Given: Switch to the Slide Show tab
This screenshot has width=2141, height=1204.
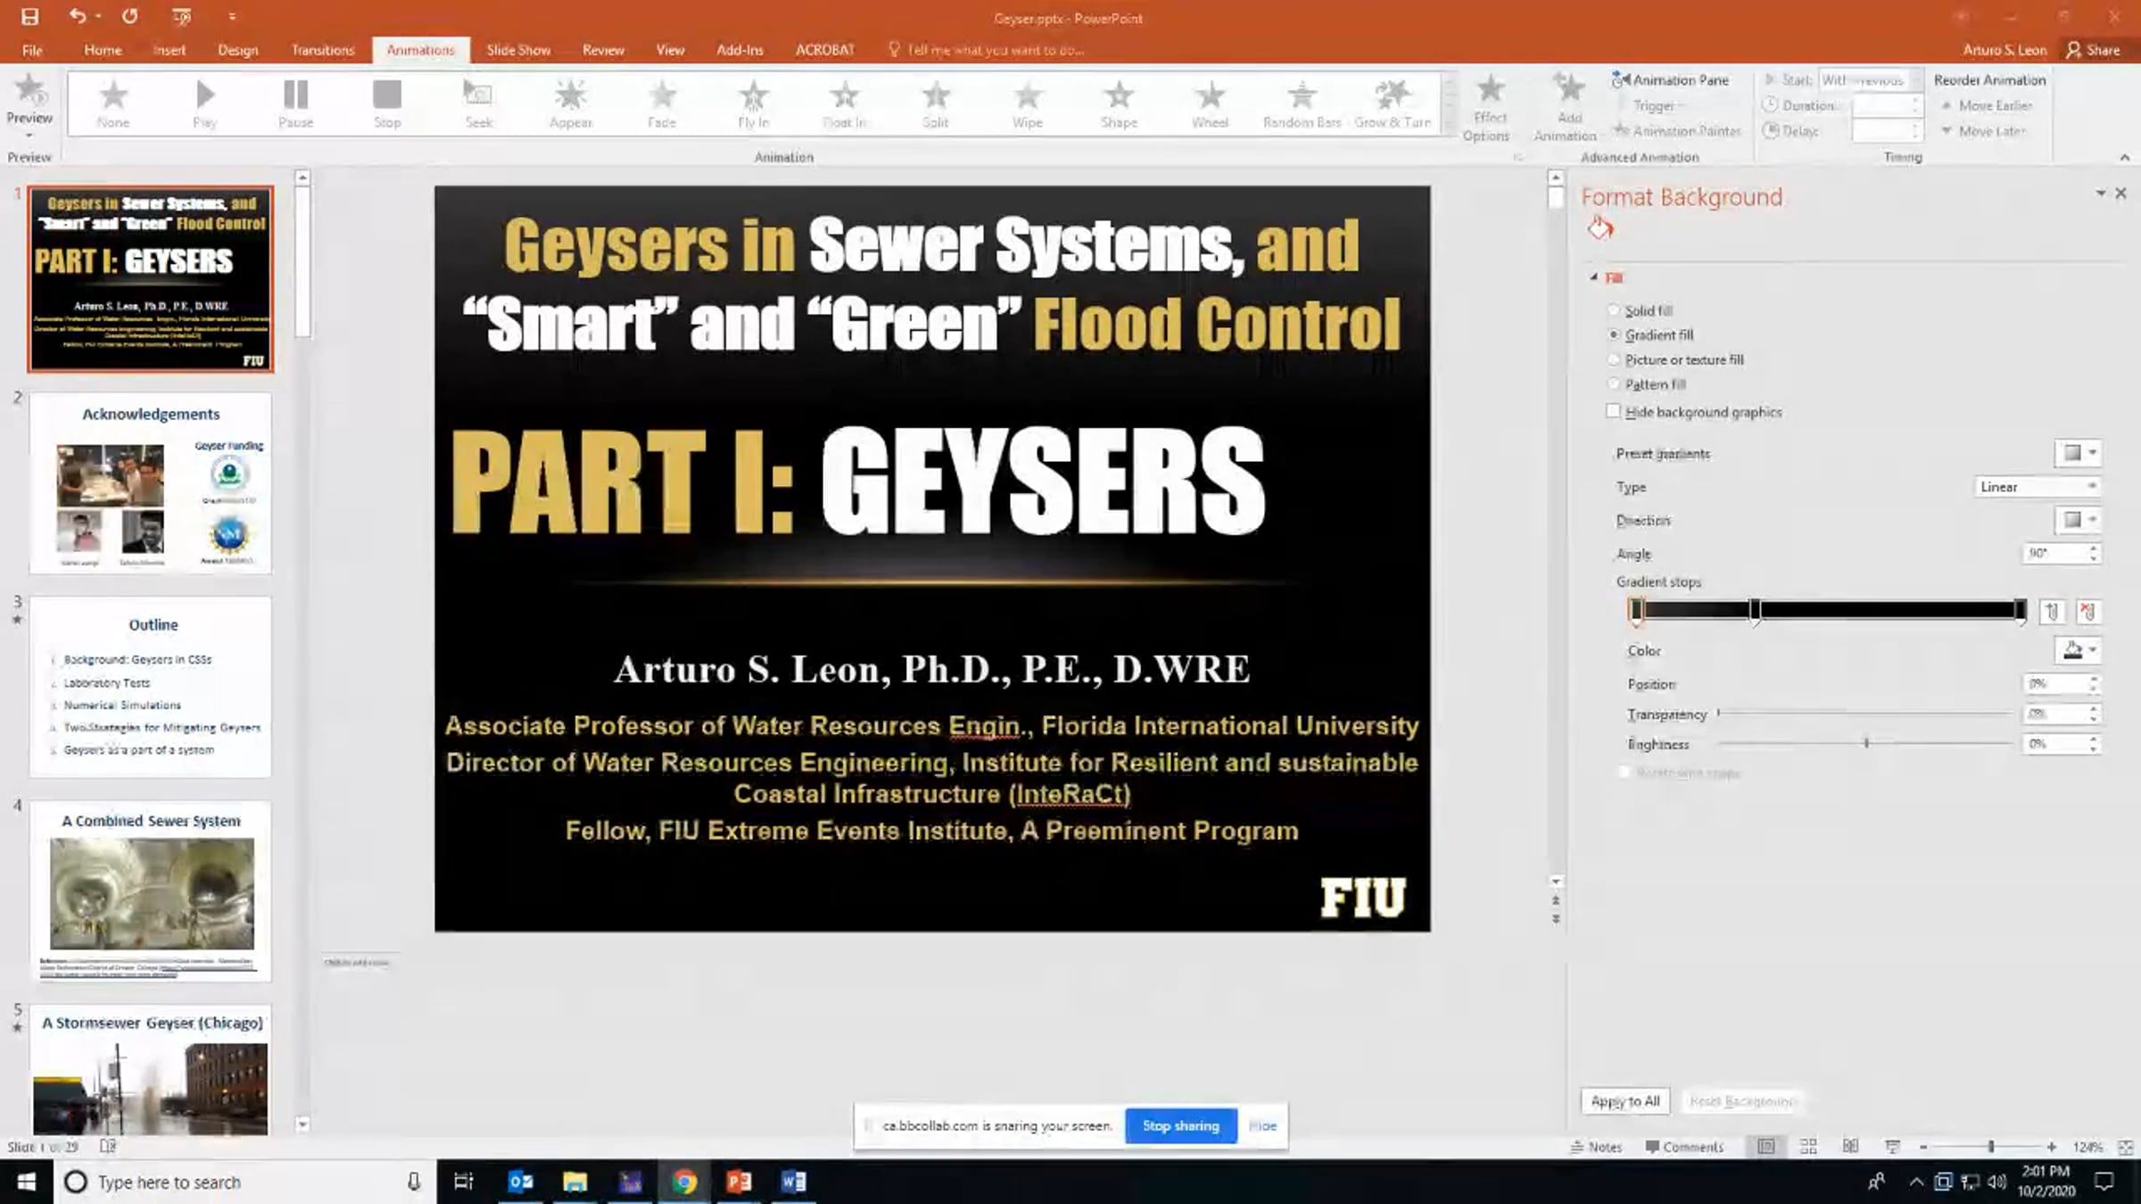Looking at the screenshot, I should point(518,50).
